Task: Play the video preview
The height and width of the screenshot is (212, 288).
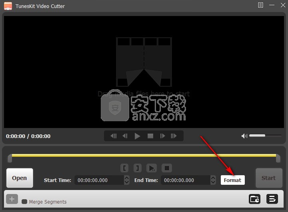Action: [137, 136]
